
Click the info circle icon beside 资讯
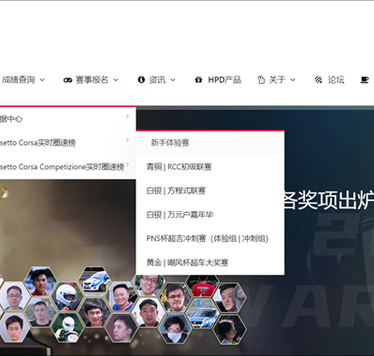(x=141, y=79)
